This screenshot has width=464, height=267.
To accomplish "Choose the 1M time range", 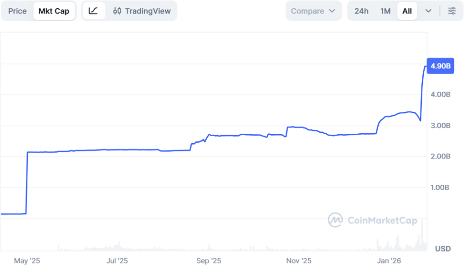I will (385, 11).
